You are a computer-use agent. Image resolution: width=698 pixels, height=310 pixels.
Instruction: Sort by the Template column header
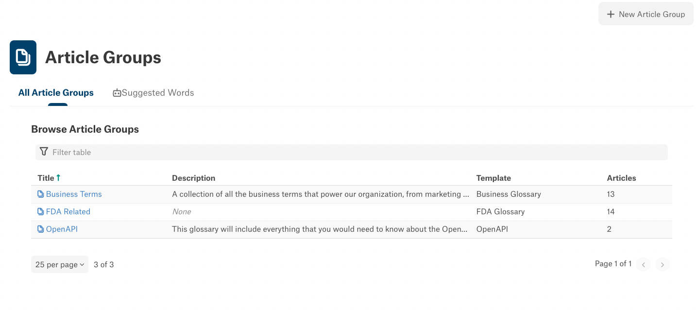coord(494,178)
